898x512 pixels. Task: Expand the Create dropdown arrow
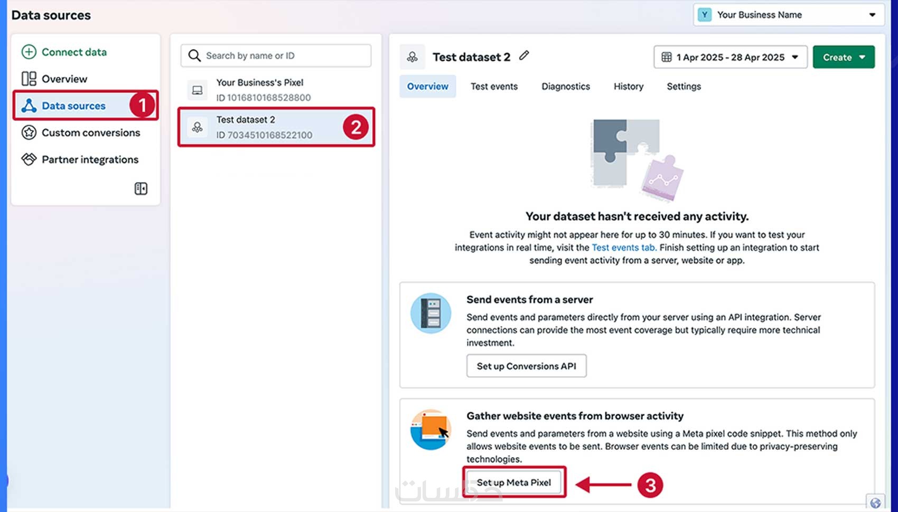tap(862, 57)
